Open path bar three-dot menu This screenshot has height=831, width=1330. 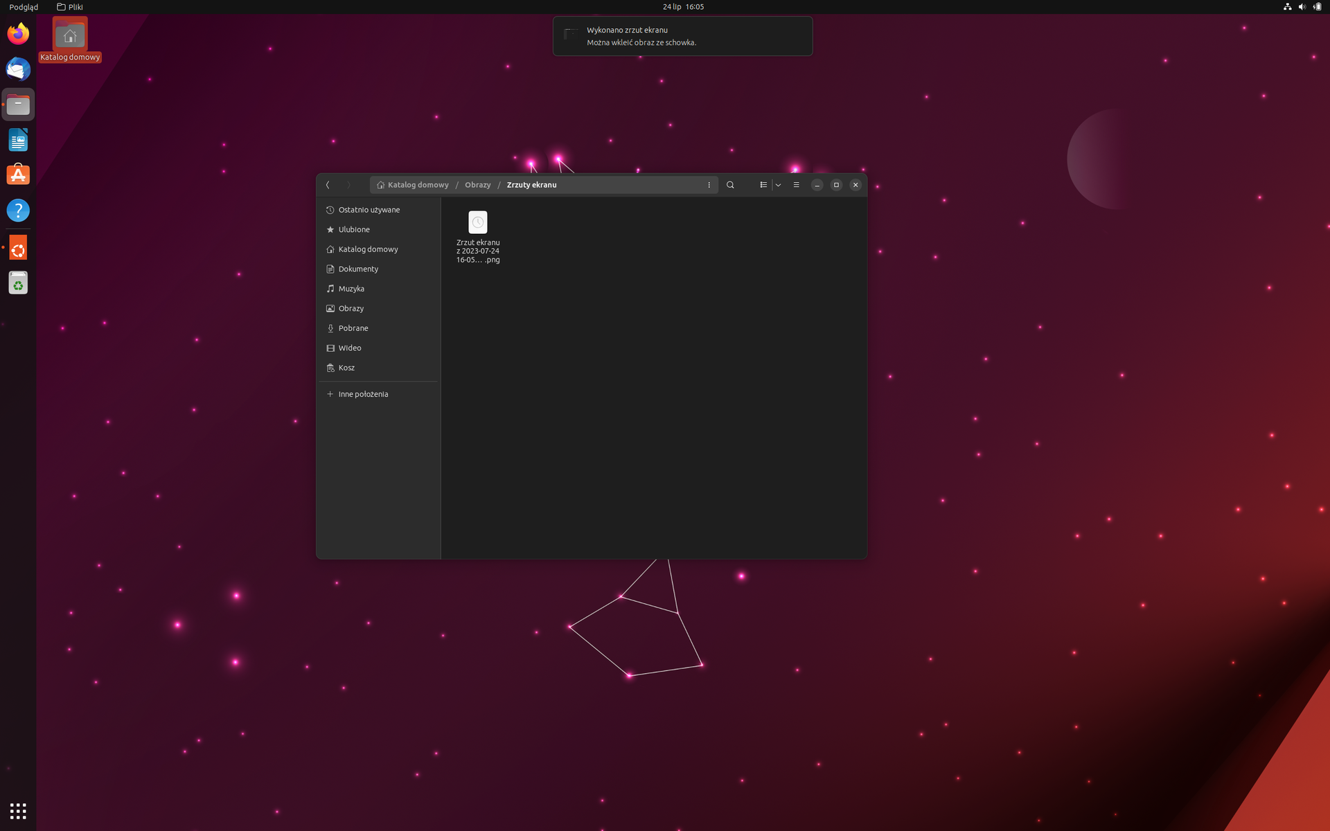click(709, 185)
